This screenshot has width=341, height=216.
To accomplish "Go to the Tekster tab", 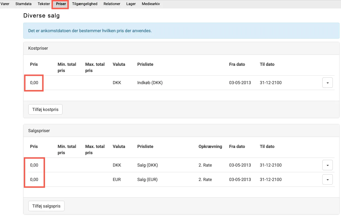I will (44, 4).
